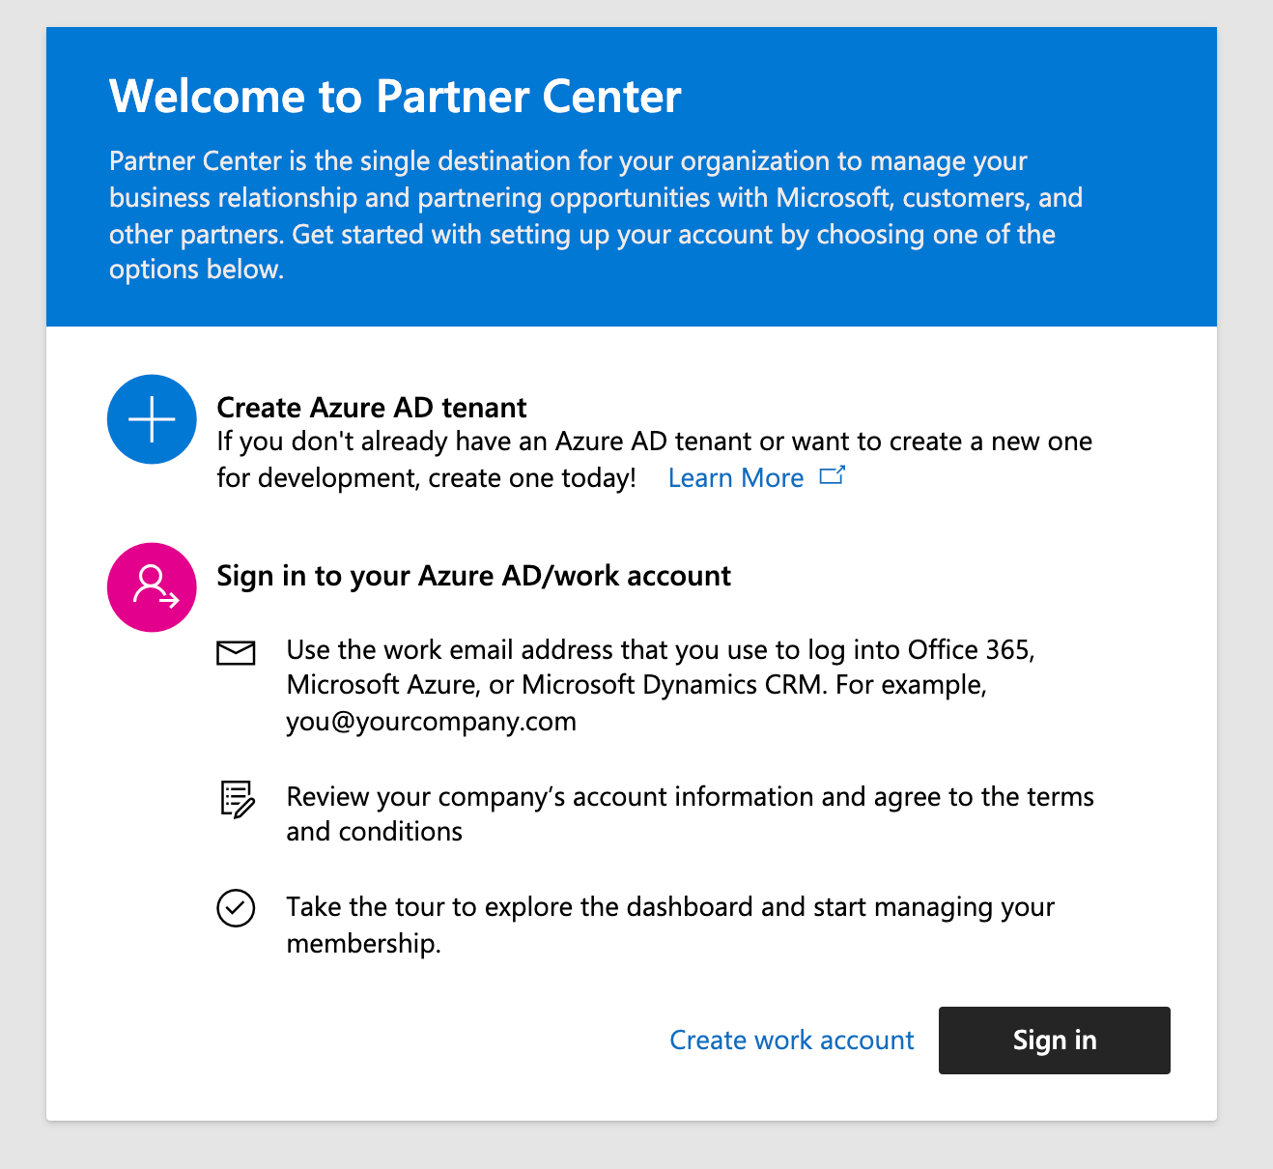Click the tenant description starting "If you don't already have"
Screen dimensions: 1273x1169
click(x=654, y=442)
